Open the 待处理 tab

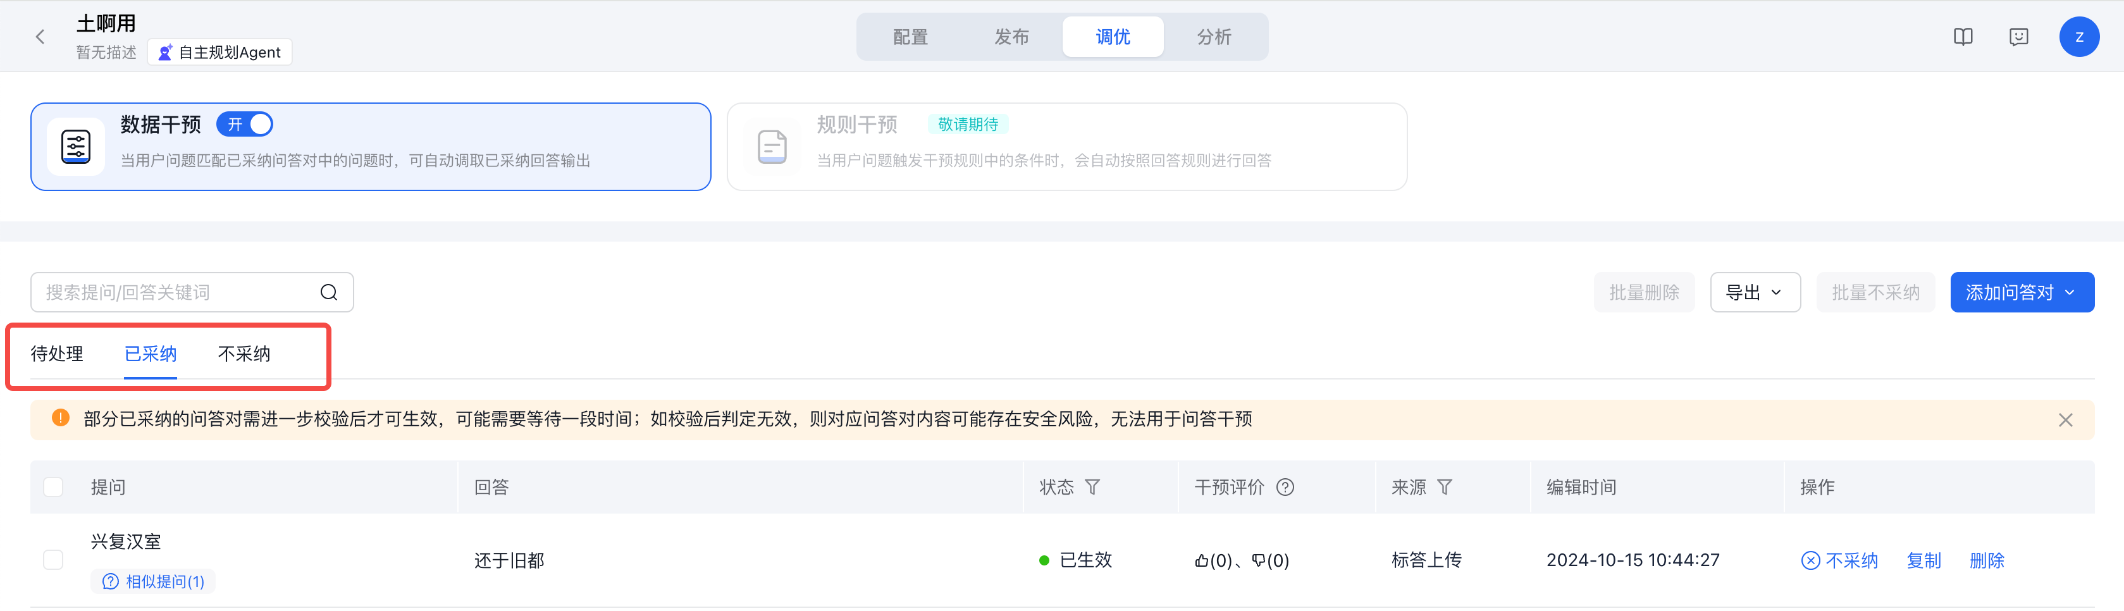pyautogui.click(x=57, y=354)
